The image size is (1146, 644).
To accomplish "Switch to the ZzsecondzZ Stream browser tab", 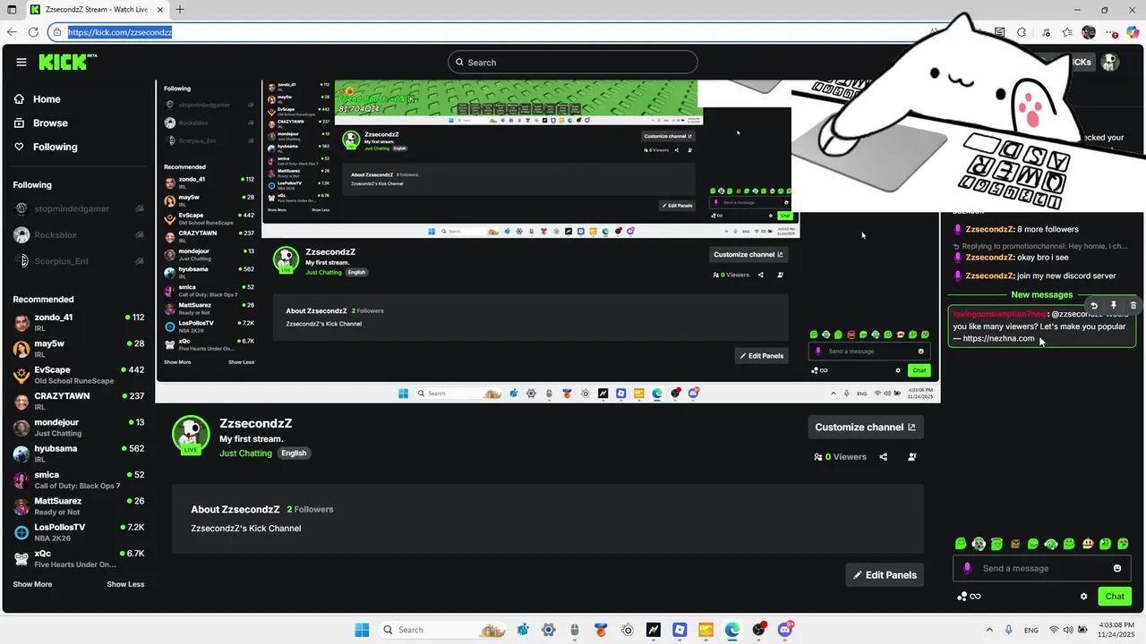I will [x=96, y=10].
